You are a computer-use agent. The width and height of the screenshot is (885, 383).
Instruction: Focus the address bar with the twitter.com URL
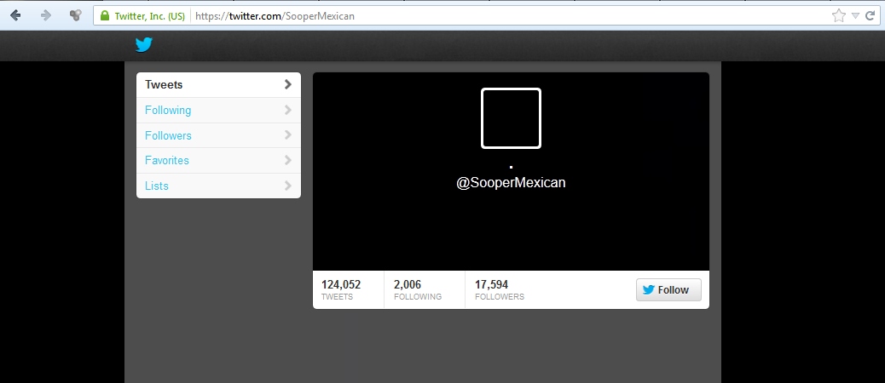coord(512,15)
